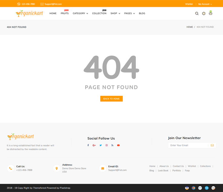Image resolution: width=223 pixels, height=192 pixels.
Task: Open the shopping cart basket icon
Action: point(211,13)
